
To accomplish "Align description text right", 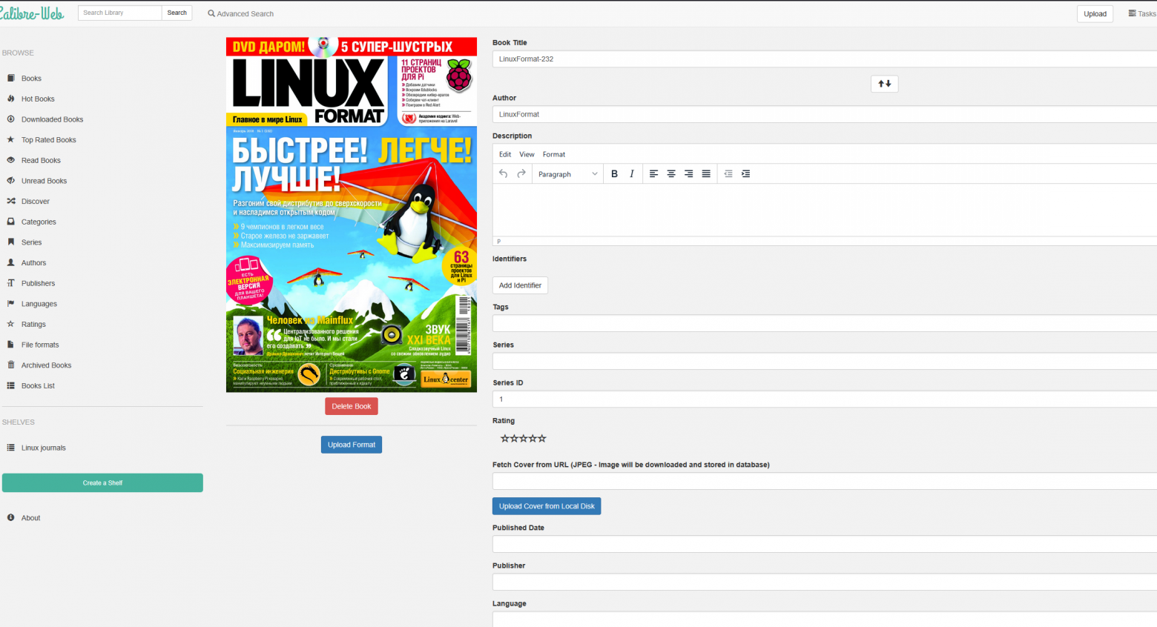I will [x=689, y=173].
